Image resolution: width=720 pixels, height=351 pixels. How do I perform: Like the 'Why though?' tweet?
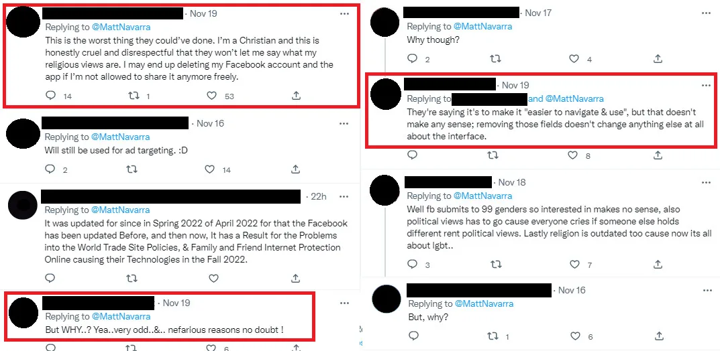coord(572,59)
